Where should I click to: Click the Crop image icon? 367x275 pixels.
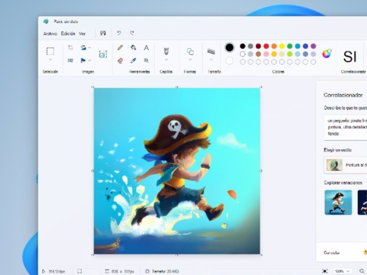[70, 48]
